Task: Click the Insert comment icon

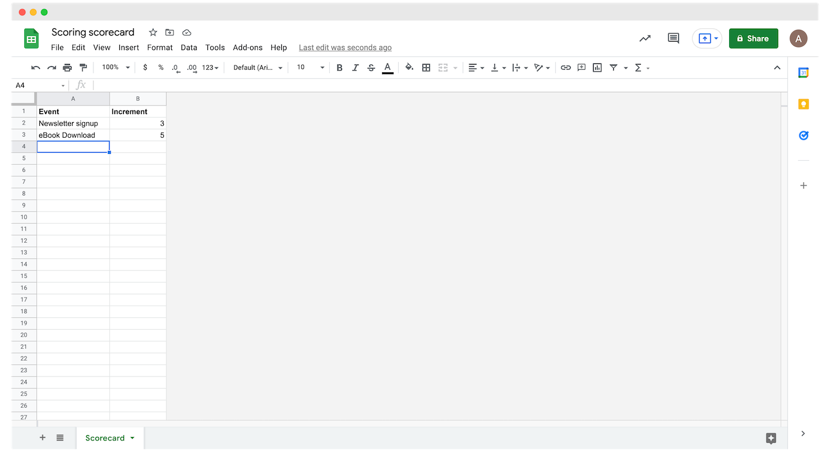Action: tap(581, 67)
